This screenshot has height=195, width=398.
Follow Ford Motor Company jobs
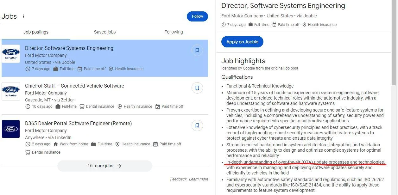197,16
